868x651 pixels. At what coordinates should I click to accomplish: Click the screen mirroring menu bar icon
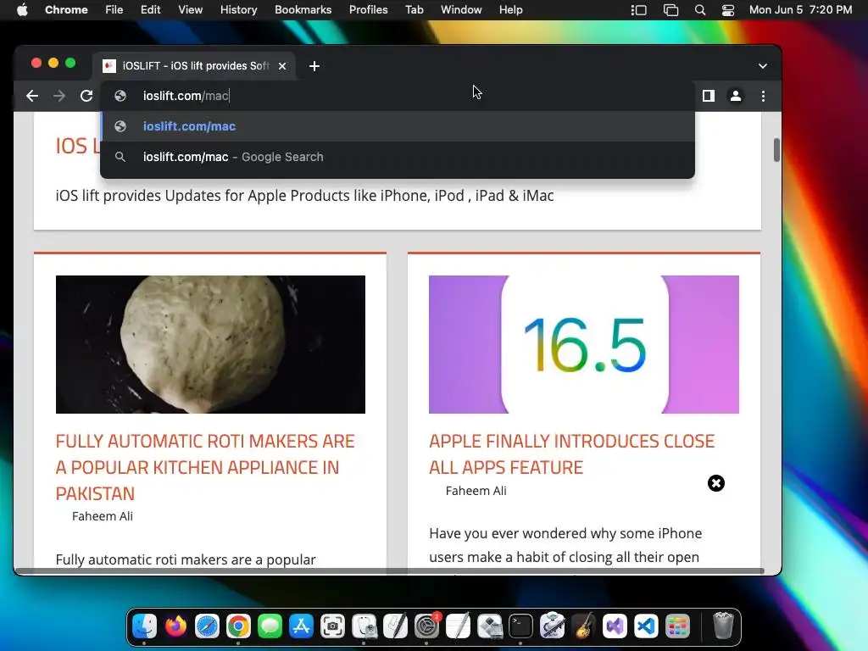670,10
